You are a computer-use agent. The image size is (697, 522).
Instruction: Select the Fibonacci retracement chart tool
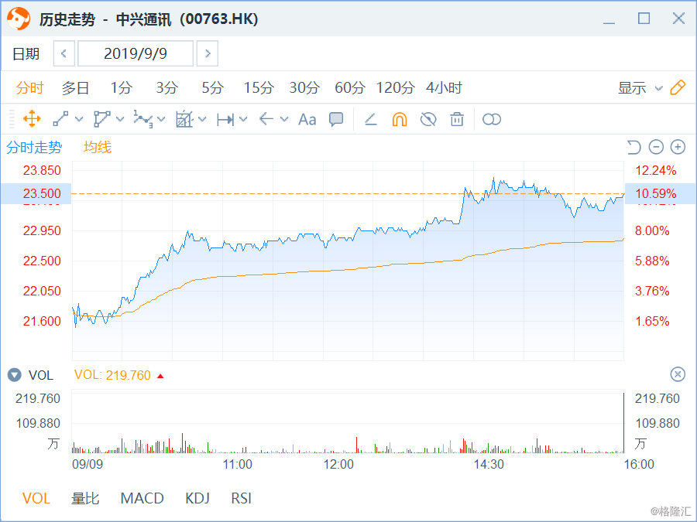[184, 119]
